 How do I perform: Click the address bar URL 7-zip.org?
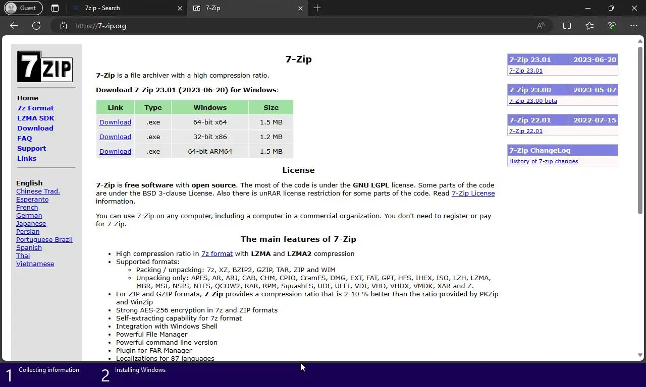[100, 26]
